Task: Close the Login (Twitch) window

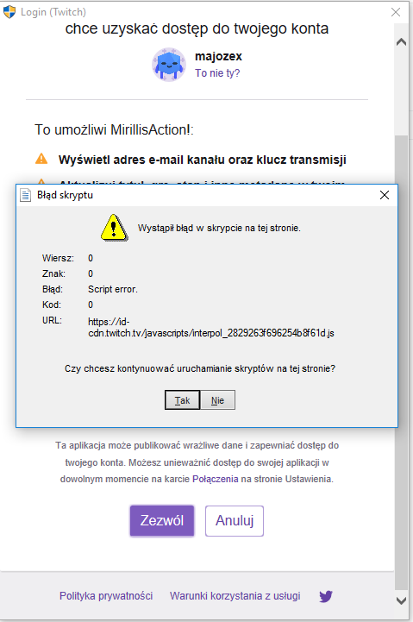Action: [396, 12]
